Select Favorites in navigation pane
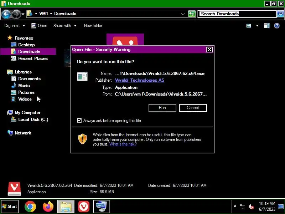 coord(24,38)
